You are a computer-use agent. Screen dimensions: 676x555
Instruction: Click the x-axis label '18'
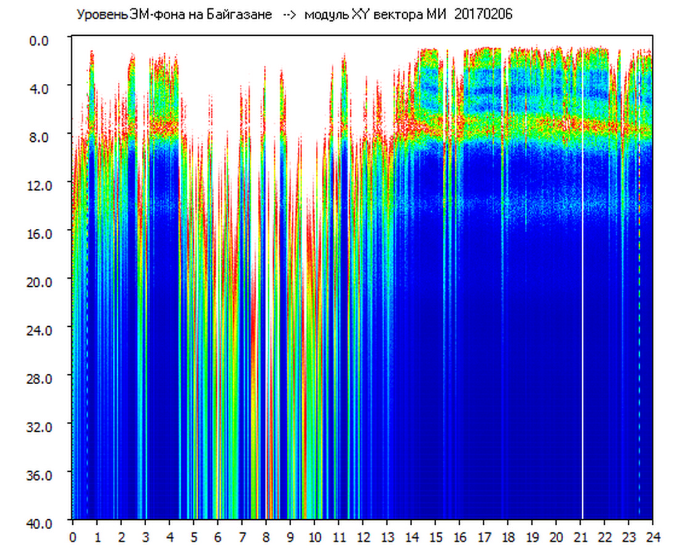(x=508, y=537)
